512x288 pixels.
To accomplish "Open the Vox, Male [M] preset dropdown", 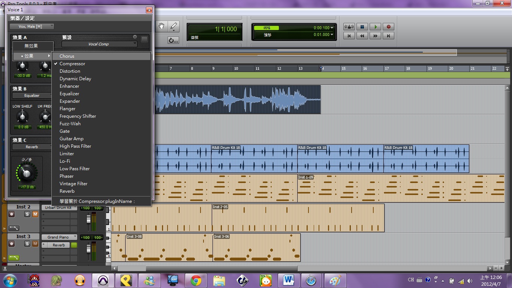I will click(x=32, y=26).
